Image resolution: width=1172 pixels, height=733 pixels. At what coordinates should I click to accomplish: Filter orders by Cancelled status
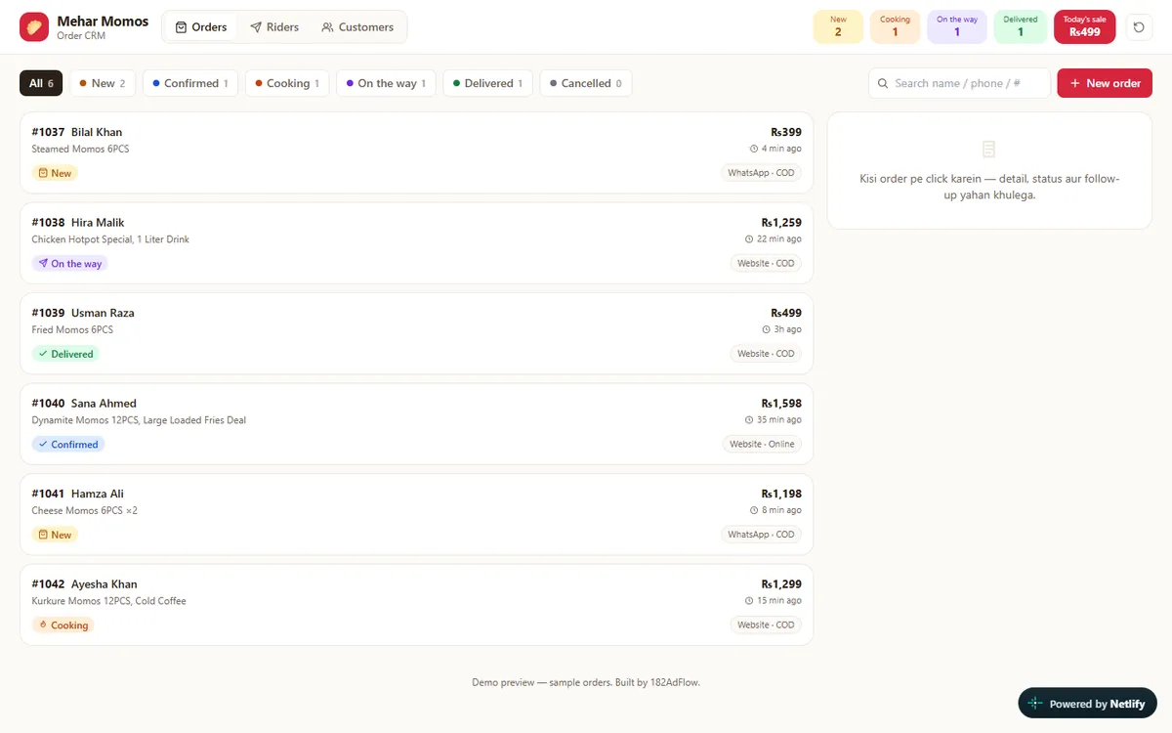click(586, 83)
